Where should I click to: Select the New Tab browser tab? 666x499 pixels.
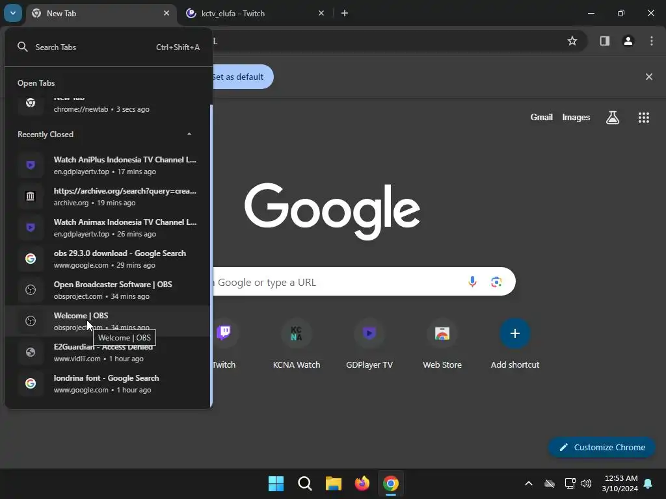coord(101,14)
